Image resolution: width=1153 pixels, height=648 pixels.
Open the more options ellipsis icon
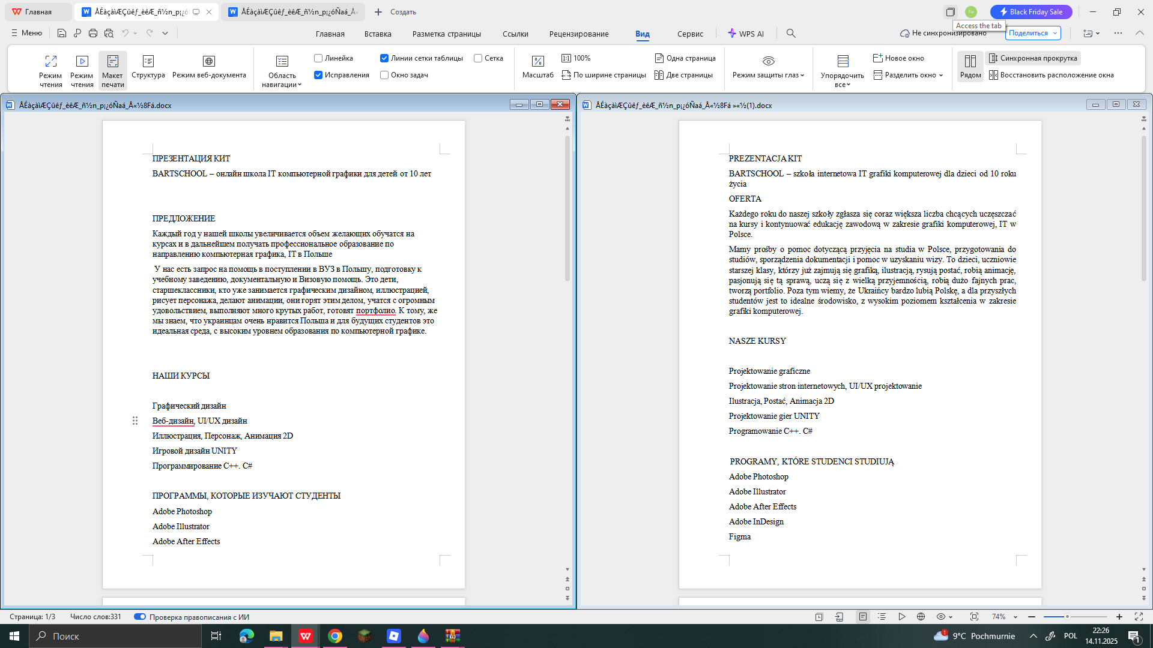click(1118, 33)
